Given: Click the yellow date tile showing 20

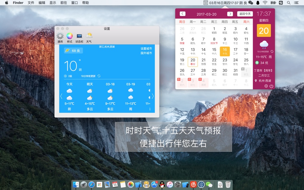Looking at the screenshot, I should pyautogui.click(x=264, y=30).
